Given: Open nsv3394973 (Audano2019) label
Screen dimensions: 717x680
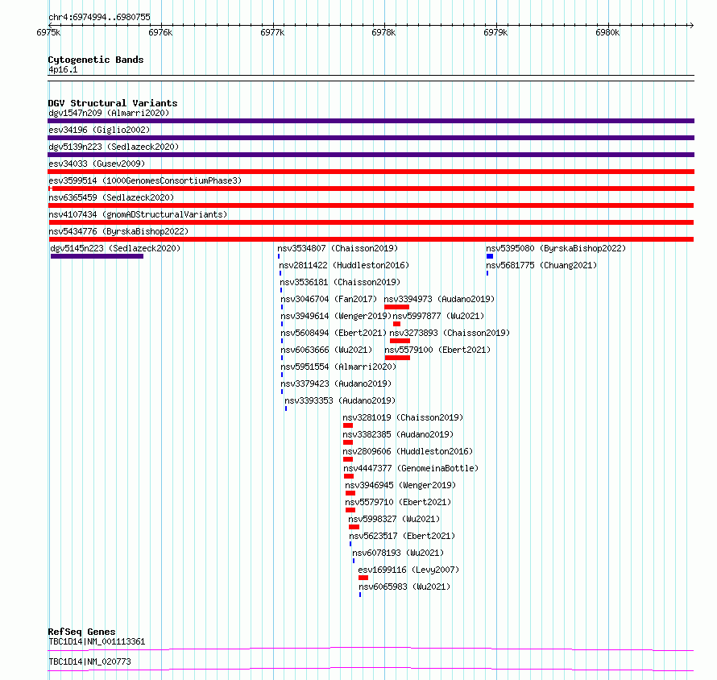Looking at the screenshot, I should 439,299.
